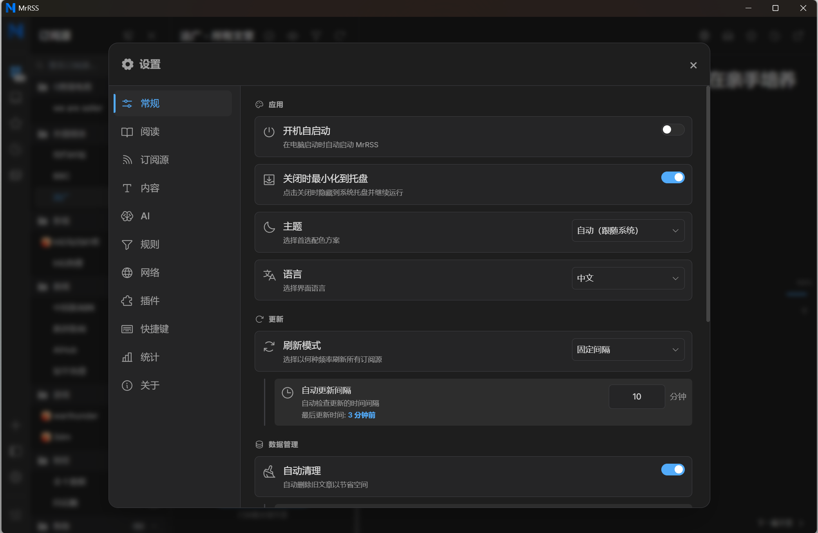Viewport: 818px width, 533px height.
Task: Click the 3 分钟前 last-update link
Action: pos(362,415)
